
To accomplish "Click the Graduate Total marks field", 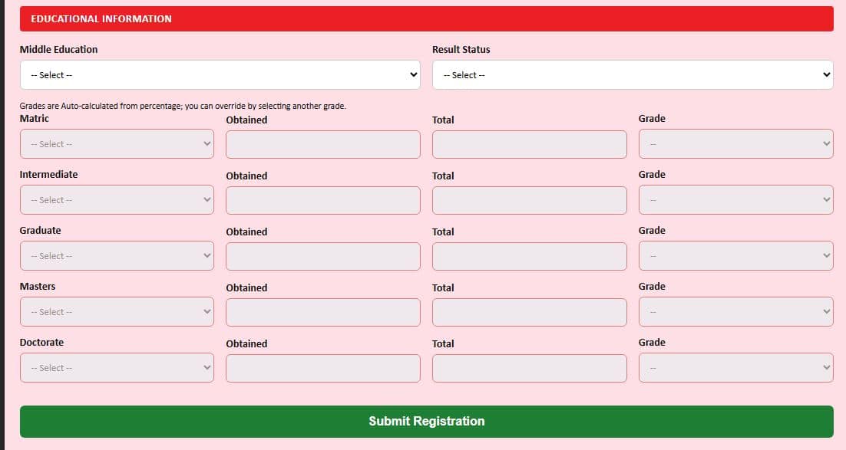I will [x=529, y=257].
